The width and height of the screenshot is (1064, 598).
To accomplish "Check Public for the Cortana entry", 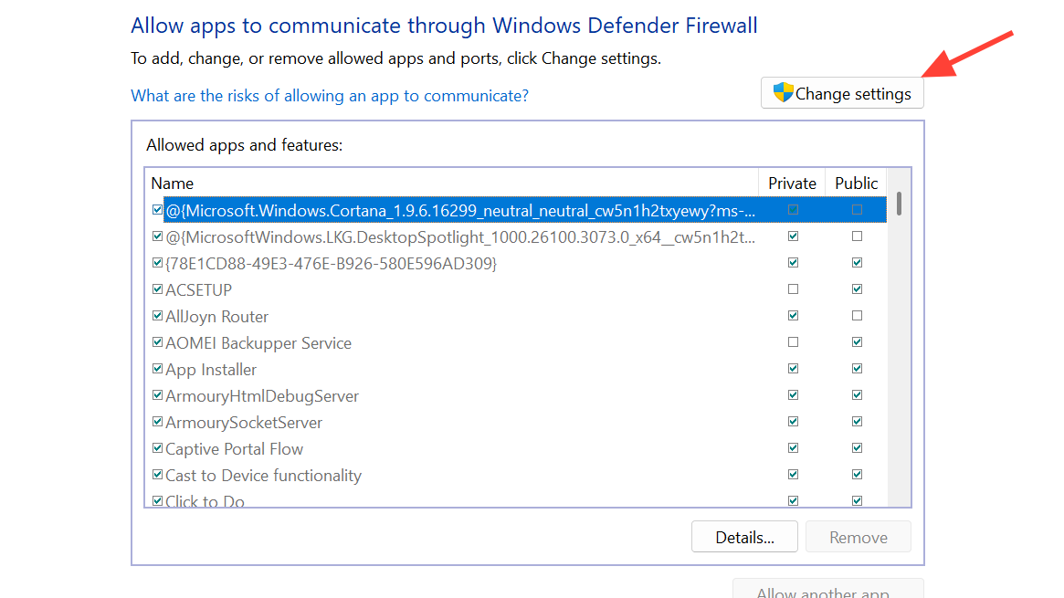I will [x=857, y=210].
